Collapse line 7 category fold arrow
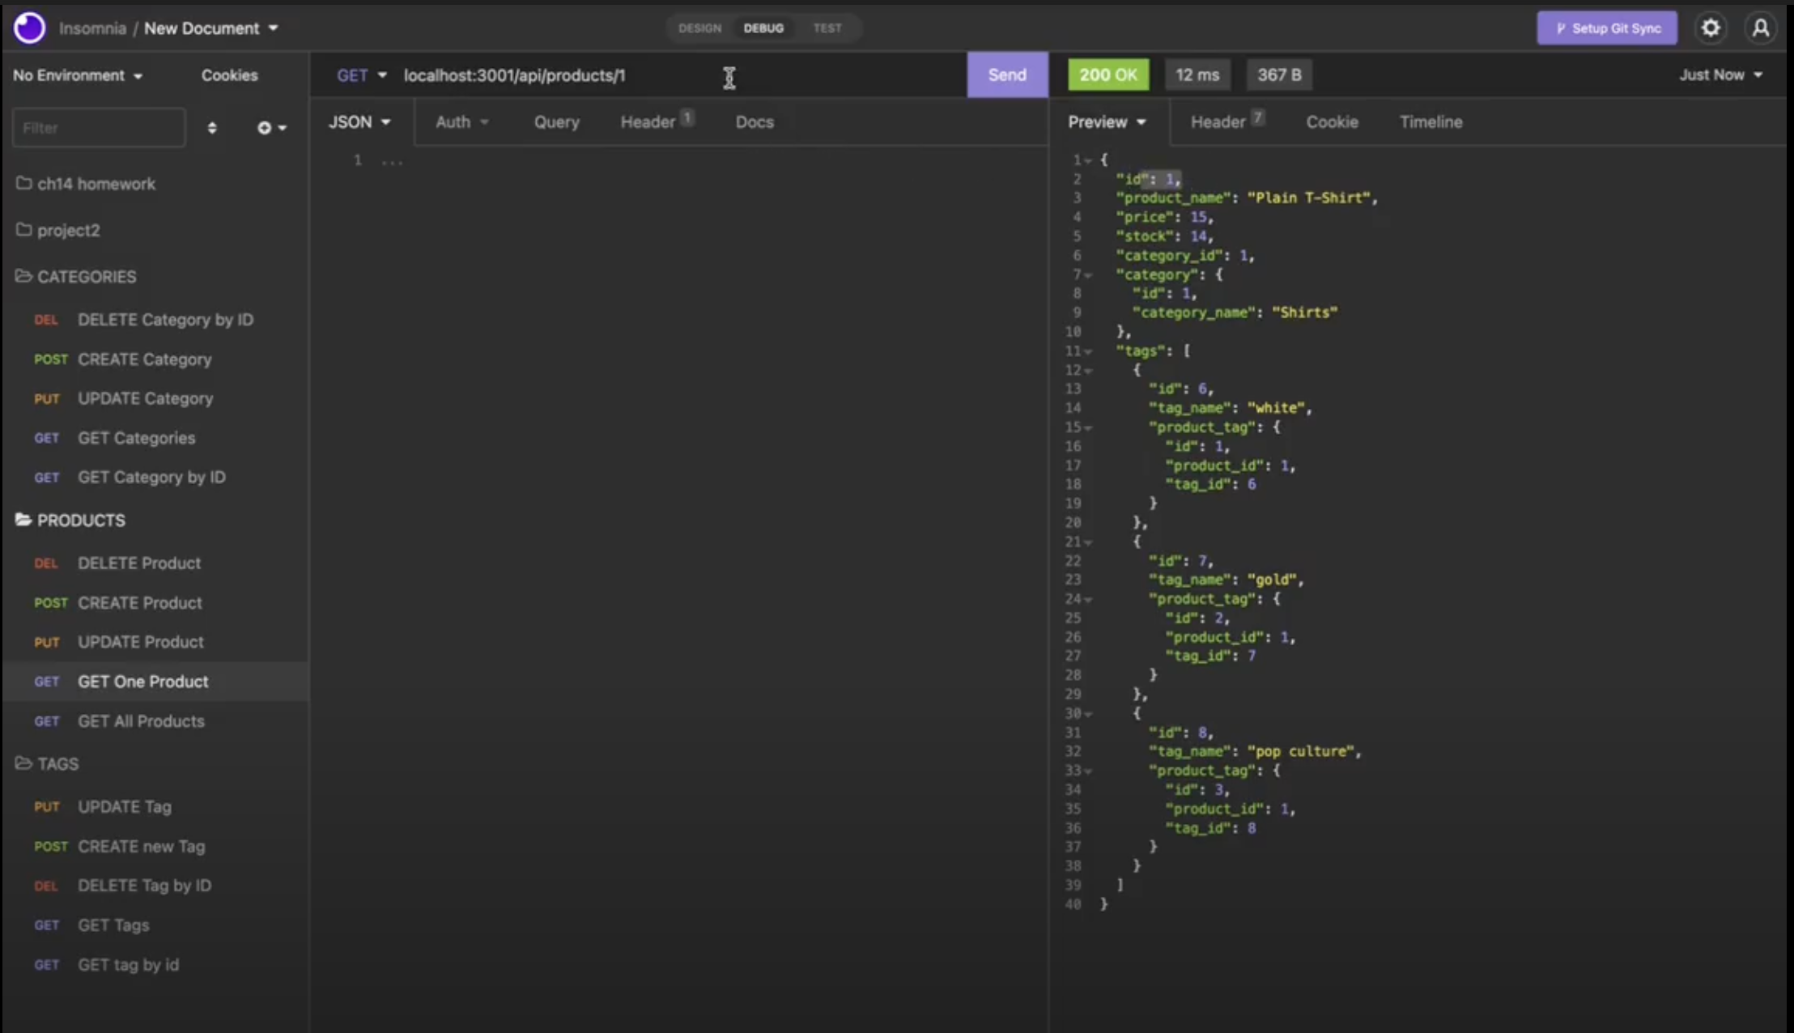The height and width of the screenshot is (1033, 1794). pos(1089,275)
